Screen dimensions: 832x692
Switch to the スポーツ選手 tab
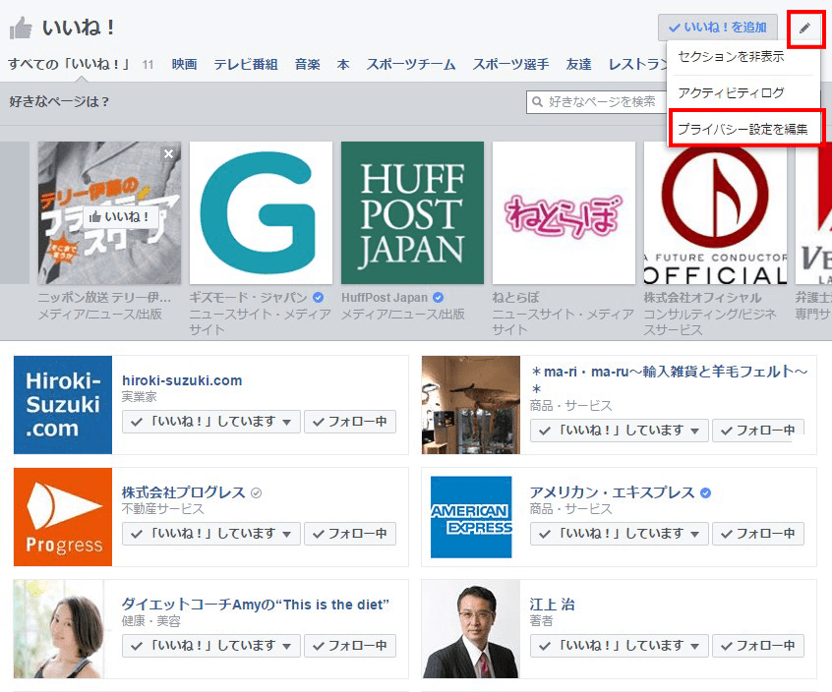tap(510, 64)
